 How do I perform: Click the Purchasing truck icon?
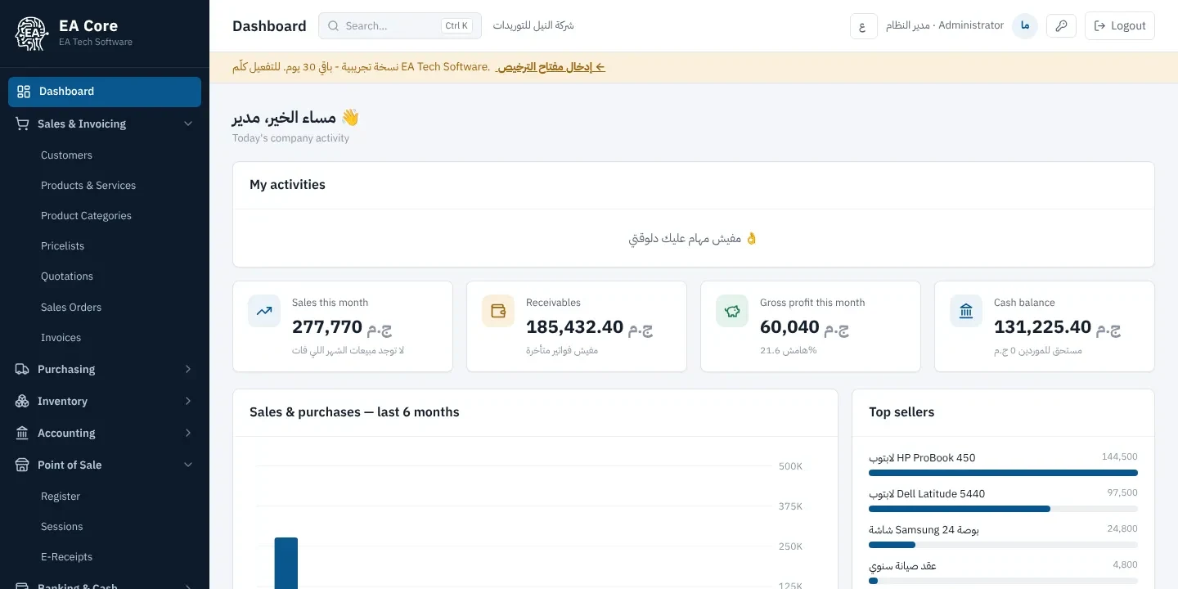(x=22, y=369)
